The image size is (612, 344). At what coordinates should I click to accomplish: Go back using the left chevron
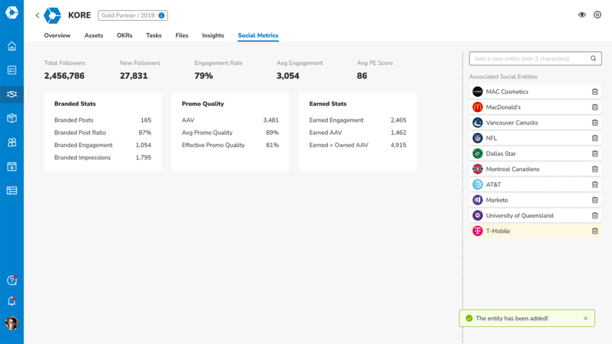(37, 16)
